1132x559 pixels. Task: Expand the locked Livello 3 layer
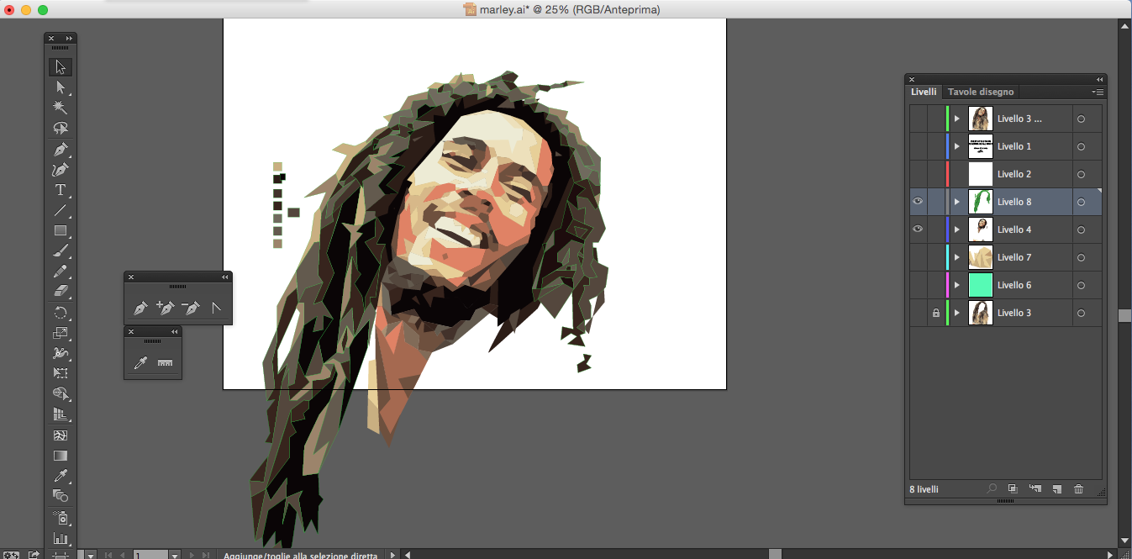(x=957, y=313)
